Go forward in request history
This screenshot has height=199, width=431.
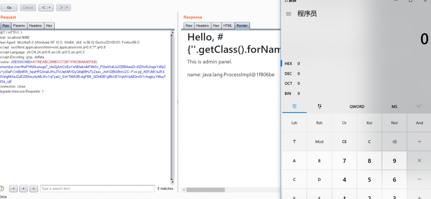click(x=61, y=8)
